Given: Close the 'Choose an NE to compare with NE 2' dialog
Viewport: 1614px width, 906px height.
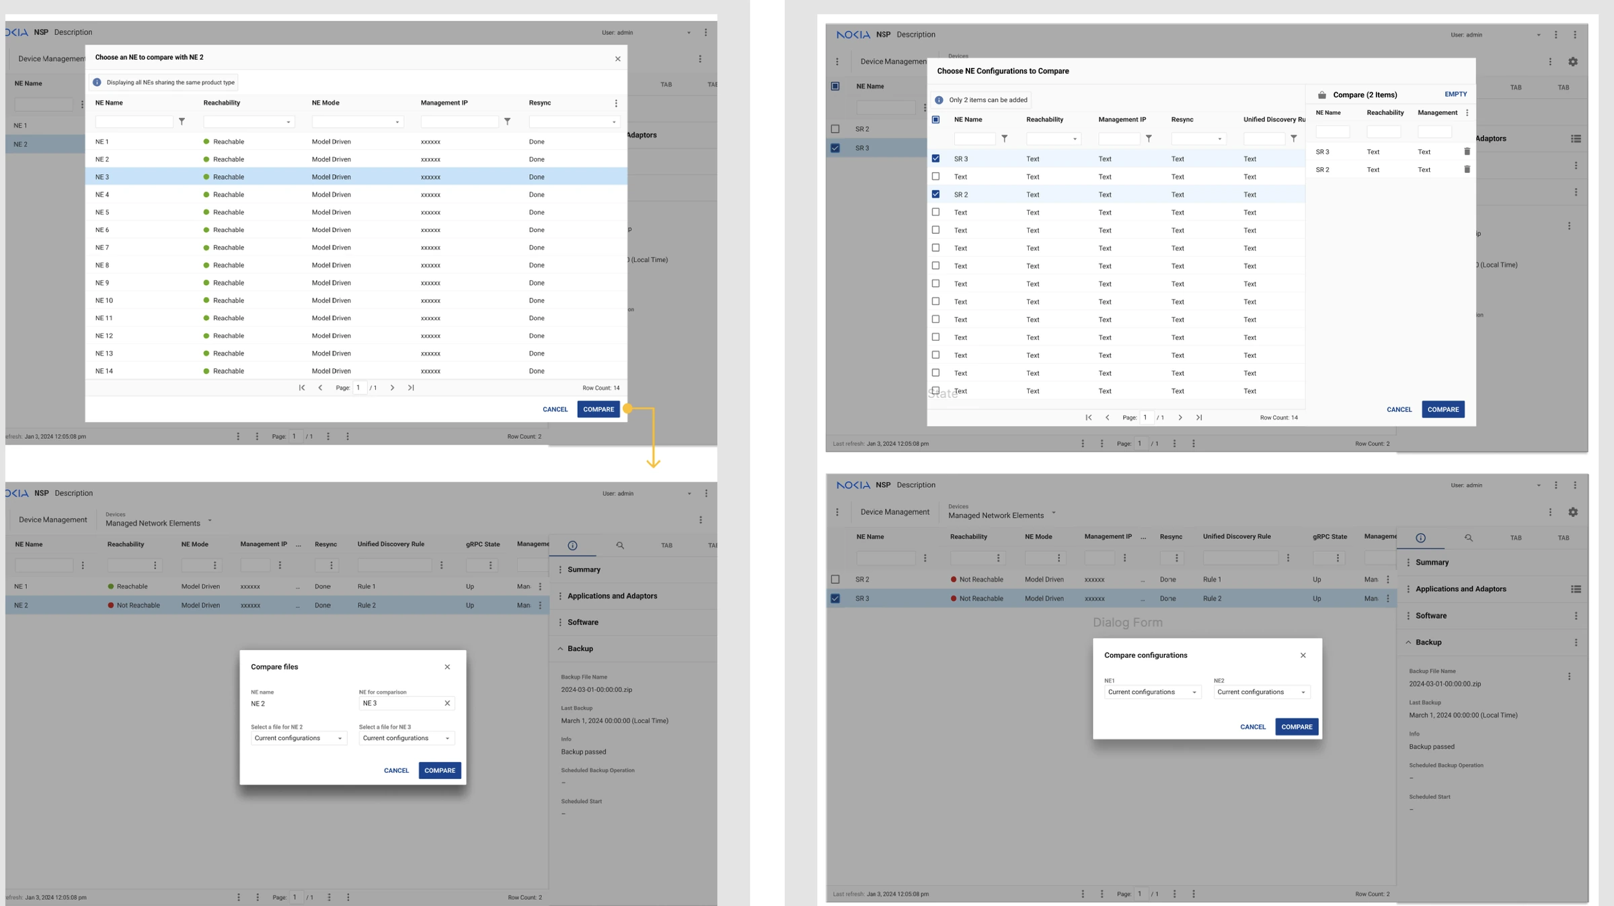Looking at the screenshot, I should click(617, 58).
